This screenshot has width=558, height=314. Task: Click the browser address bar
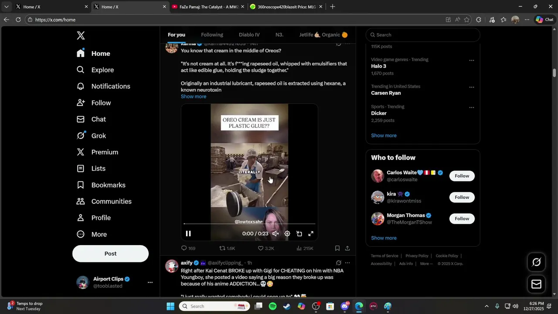coord(235,20)
